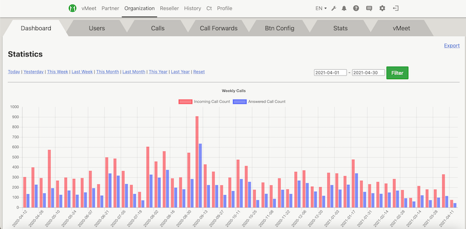Open the Partner menu item

pos(110,8)
